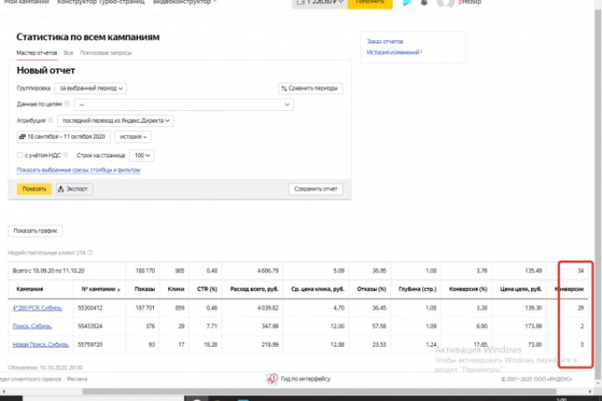Expand the Данные по целям dropdown
Image resolution: width=602 pixels, height=401 pixels.
pos(184,104)
